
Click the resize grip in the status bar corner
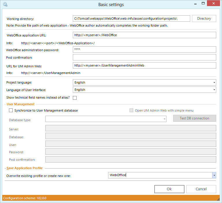click(x=218, y=199)
